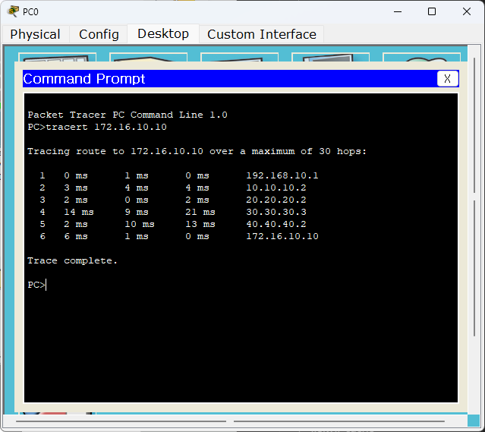
Task: Click the terminal prompt input line PC>
Action: [36, 285]
